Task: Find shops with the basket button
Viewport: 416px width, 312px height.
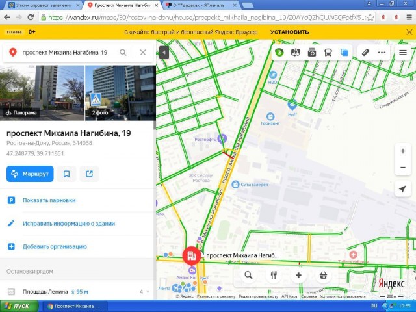Action: pyautogui.click(x=323, y=276)
